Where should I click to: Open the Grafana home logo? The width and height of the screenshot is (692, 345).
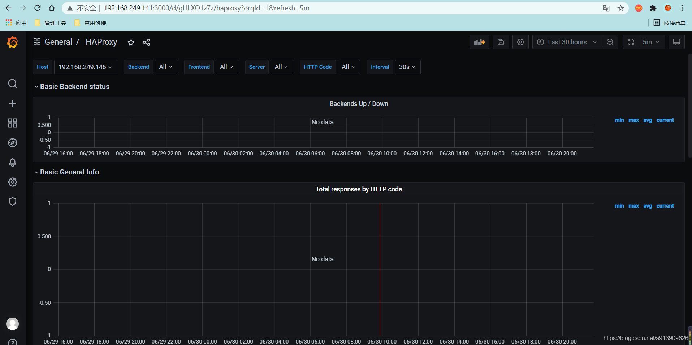12,42
